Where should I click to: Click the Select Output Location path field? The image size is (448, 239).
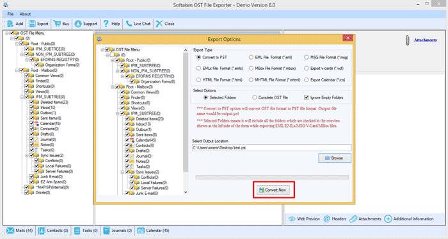(x=272, y=148)
